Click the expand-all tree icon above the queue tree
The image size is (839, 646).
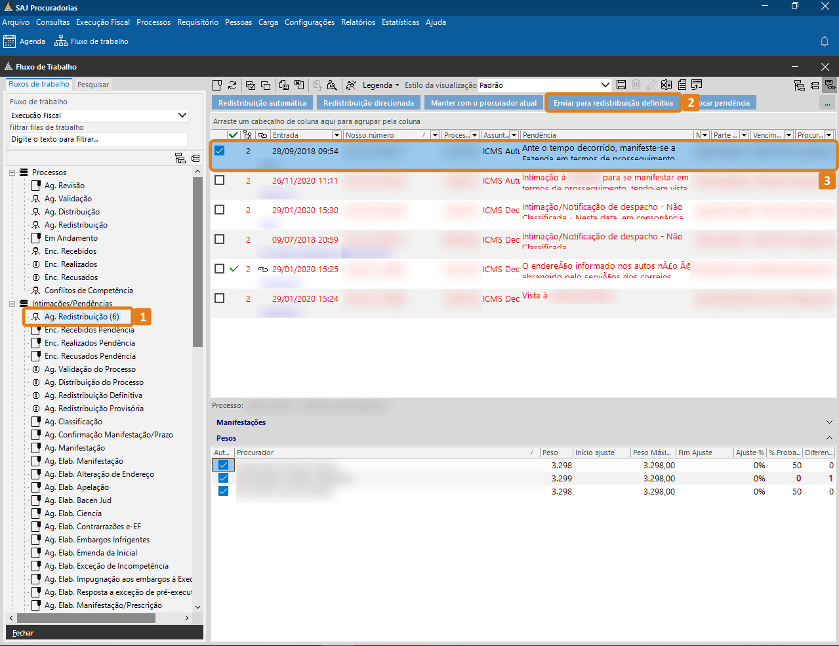coord(180,158)
